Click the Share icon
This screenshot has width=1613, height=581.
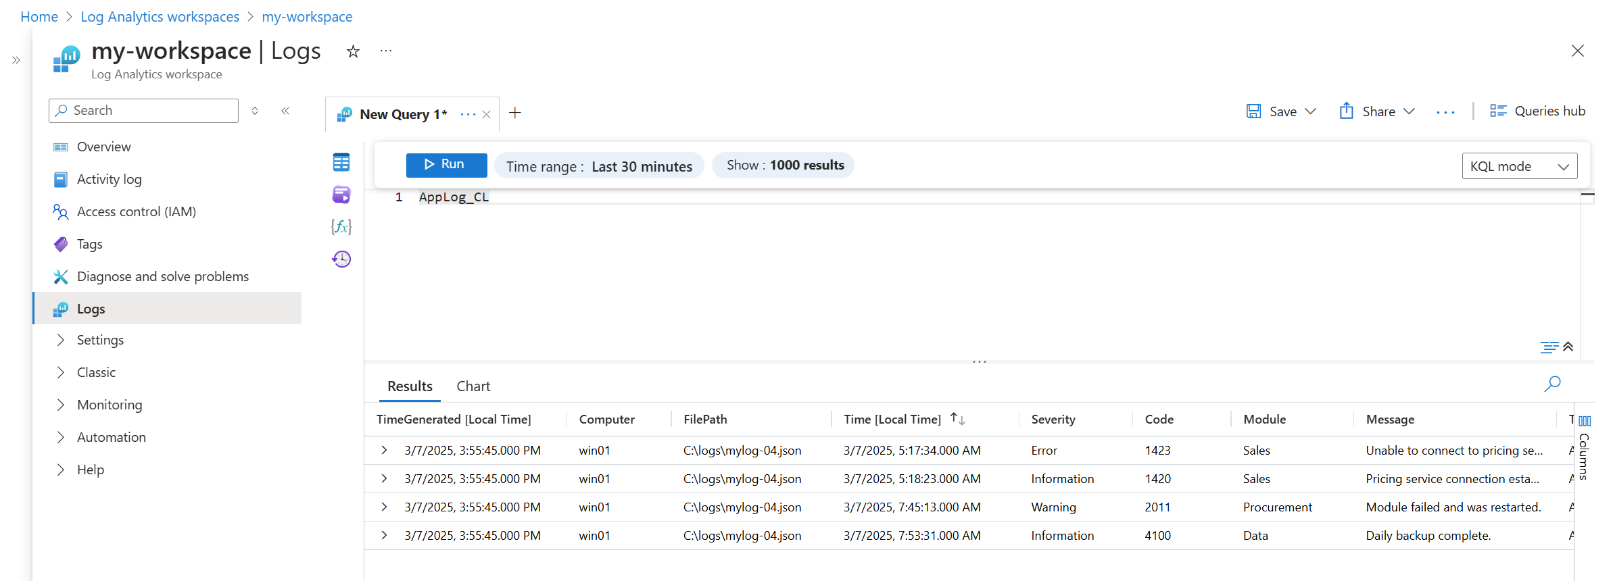click(1346, 111)
